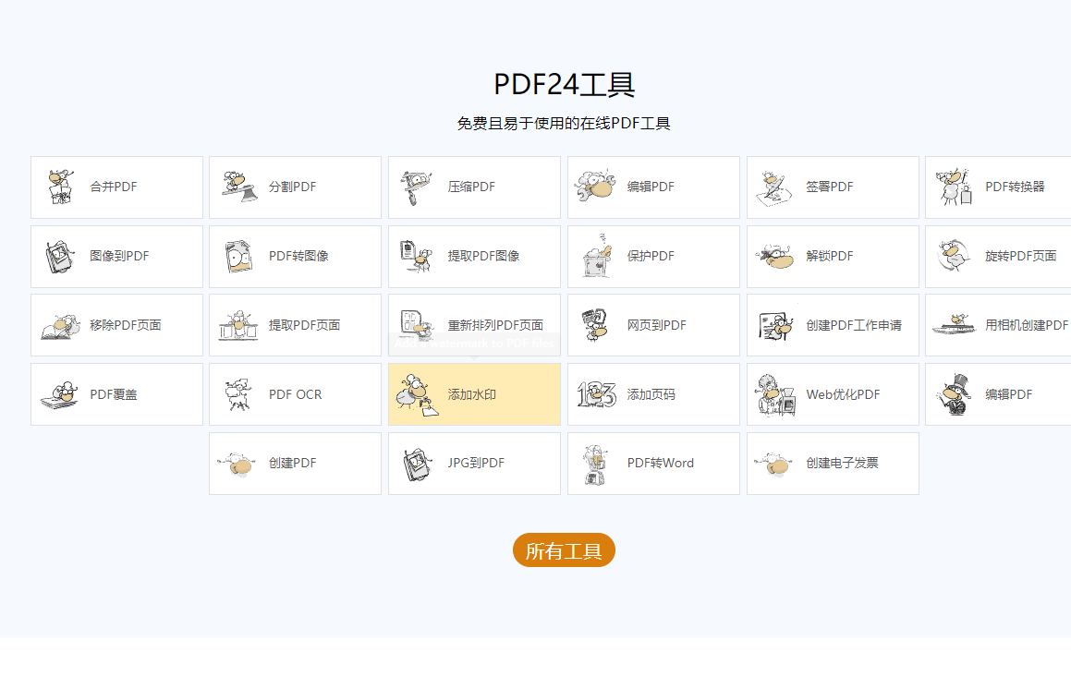Open the 创建PDF tool link
This screenshot has height=688, width=1071.
click(295, 464)
